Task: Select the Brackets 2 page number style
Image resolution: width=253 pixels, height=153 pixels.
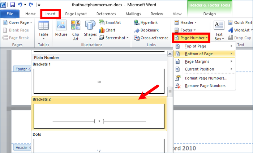Action: tap(99, 114)
